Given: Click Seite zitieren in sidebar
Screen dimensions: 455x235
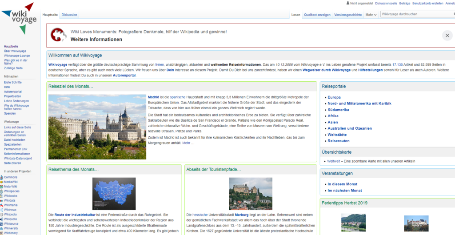Looking at the screenshot, I should pos(12,163).
